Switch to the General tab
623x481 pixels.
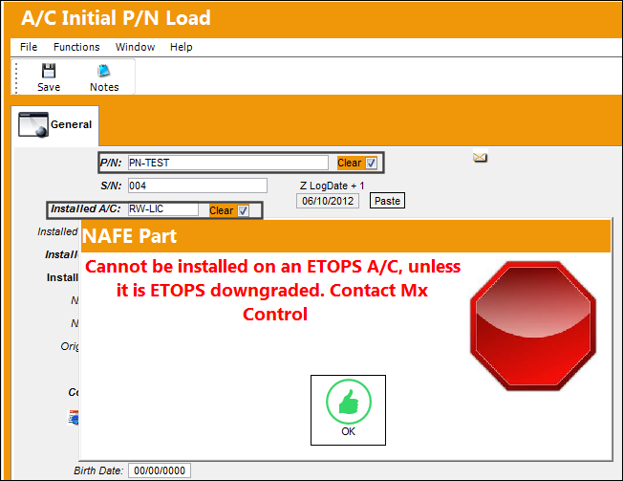(54, 125)
